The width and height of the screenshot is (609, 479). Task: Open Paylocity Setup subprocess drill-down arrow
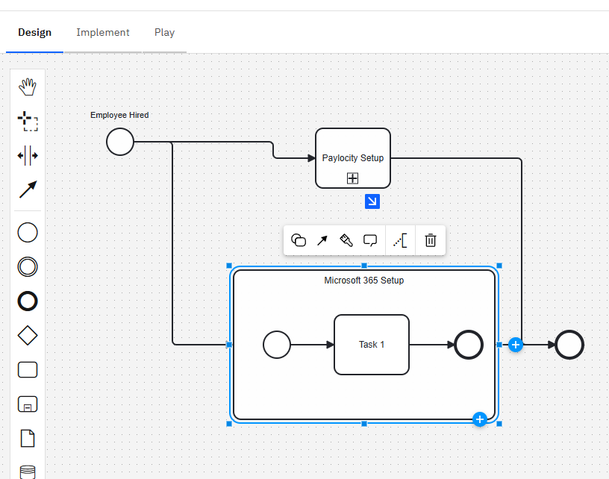click(x=372, y=201)
